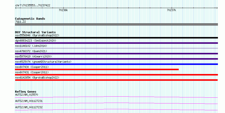Click the right arrow end of ruler
225x113 pixels.
point(217,8)
